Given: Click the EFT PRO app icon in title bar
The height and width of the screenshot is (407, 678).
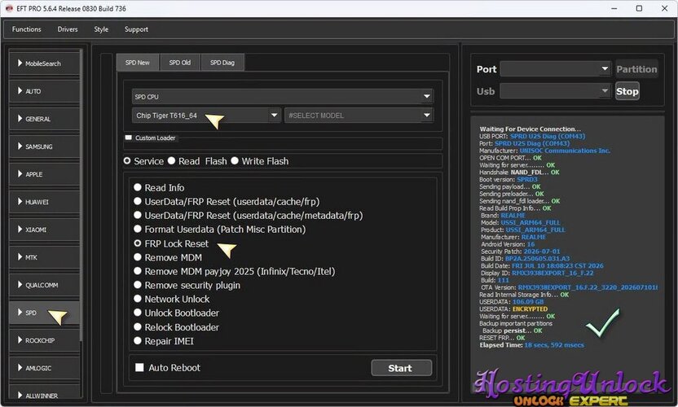Looking at the screenshot, I should (9, 8).
